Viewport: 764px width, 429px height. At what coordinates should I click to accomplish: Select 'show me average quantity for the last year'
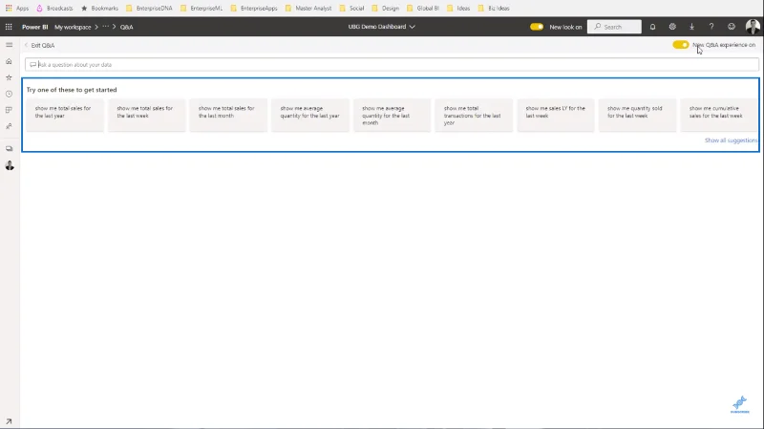pyautogui.click(x=310, y=115)
